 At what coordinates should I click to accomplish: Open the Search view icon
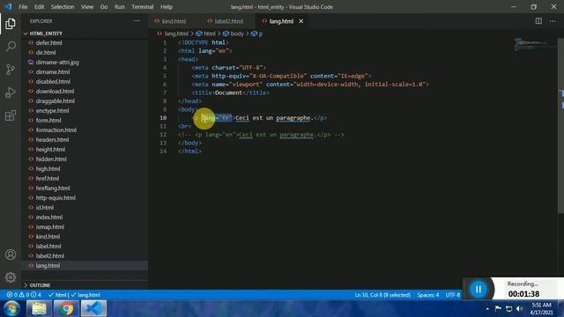[x=11, y=47]
